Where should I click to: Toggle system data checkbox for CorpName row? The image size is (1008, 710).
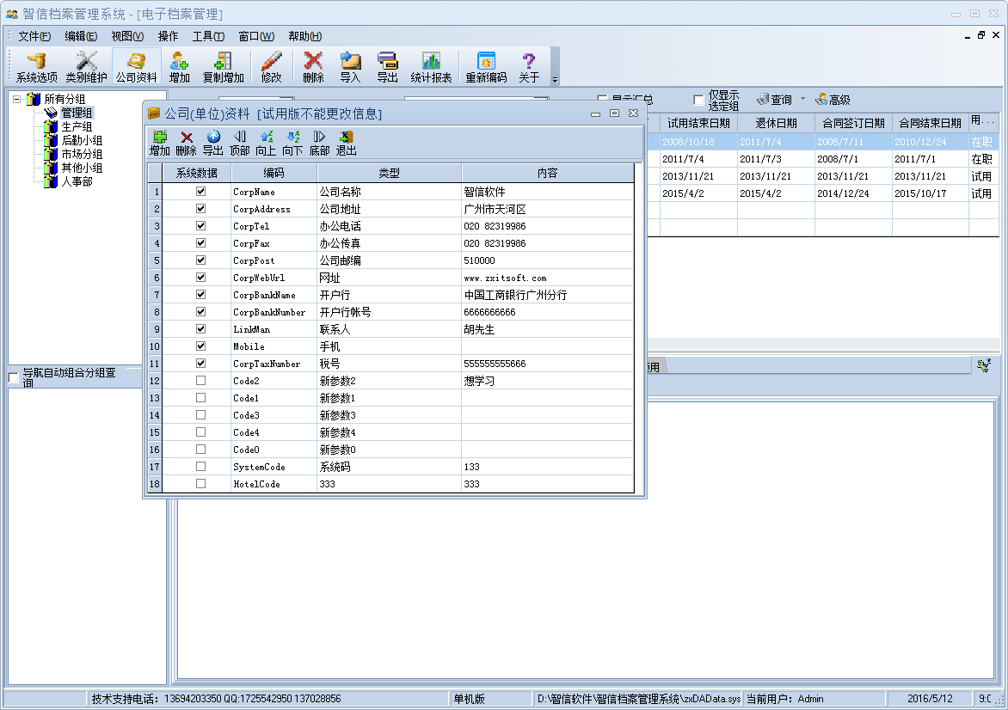[x=200, y=192]
